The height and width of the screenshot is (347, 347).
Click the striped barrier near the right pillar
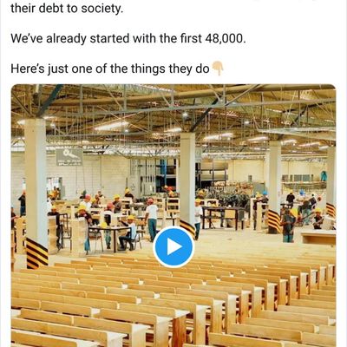[x=274, y=222]
